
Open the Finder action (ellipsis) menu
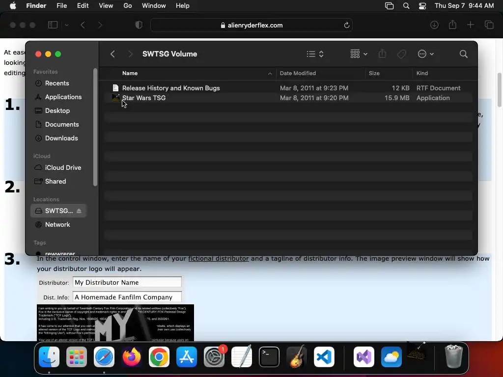(426, 54)
